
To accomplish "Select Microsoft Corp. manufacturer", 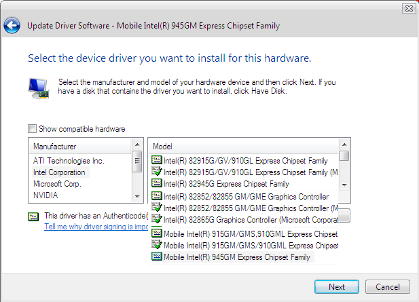I will tap(57, 184).
